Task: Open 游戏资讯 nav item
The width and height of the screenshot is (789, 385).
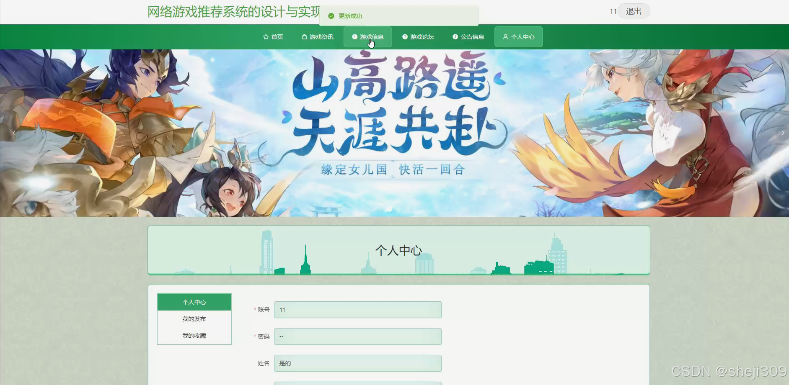Action: click(318, 37)
